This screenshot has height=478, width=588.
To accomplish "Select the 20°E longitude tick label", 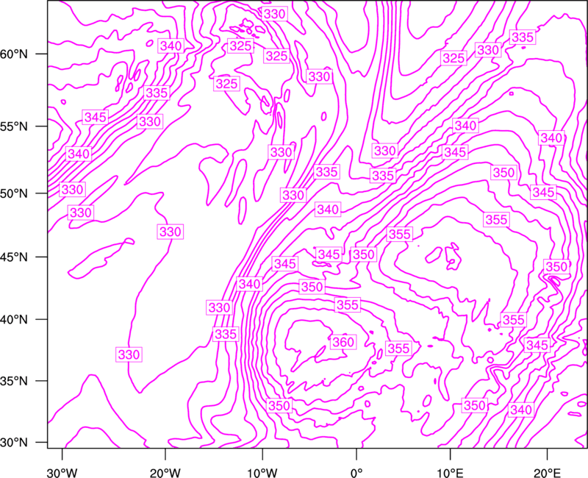I will click(x=546, y=473).
